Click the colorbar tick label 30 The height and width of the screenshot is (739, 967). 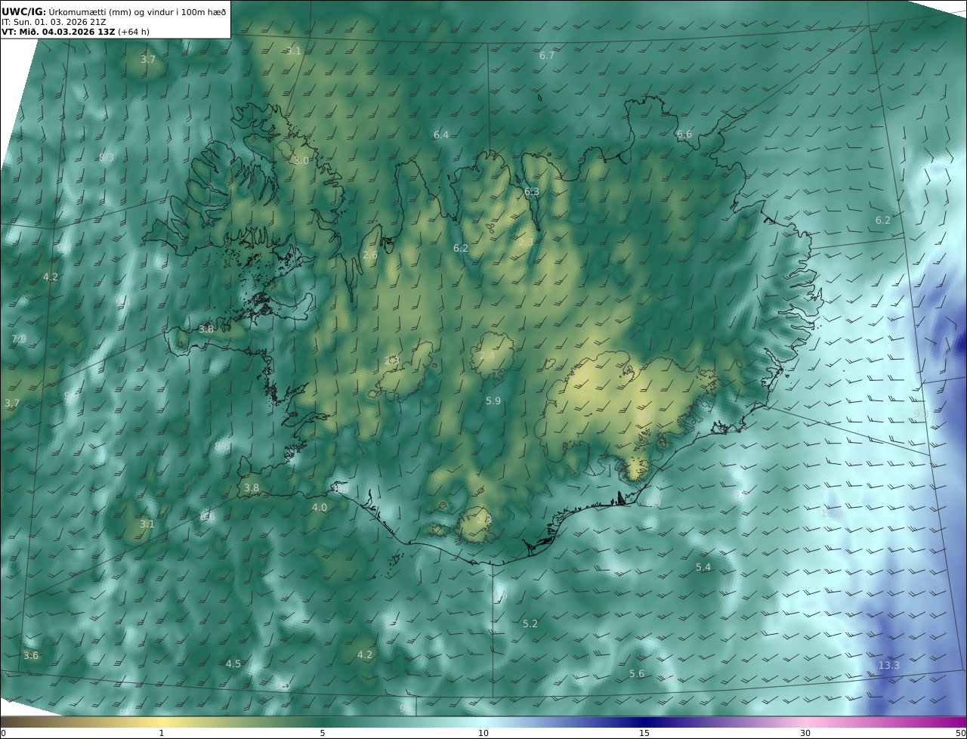coord(805,733)
